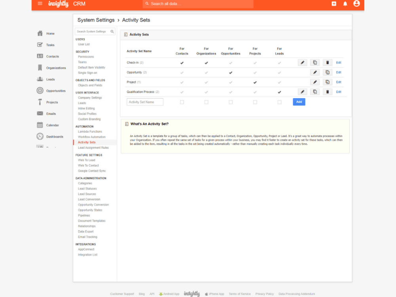
Task: Open User List settings
Action: (84, 44)
